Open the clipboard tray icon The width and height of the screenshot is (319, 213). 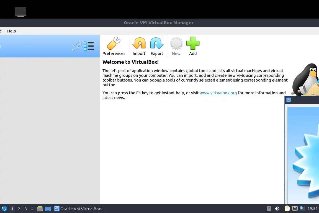point(287,209)
